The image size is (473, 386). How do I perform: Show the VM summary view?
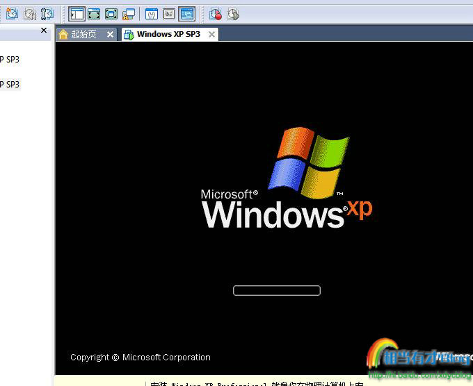coord(152,14)
